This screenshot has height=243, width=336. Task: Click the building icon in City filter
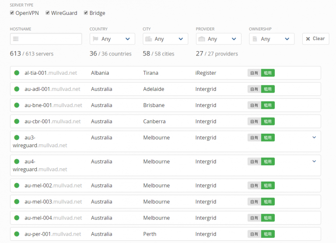coord(148,39)
